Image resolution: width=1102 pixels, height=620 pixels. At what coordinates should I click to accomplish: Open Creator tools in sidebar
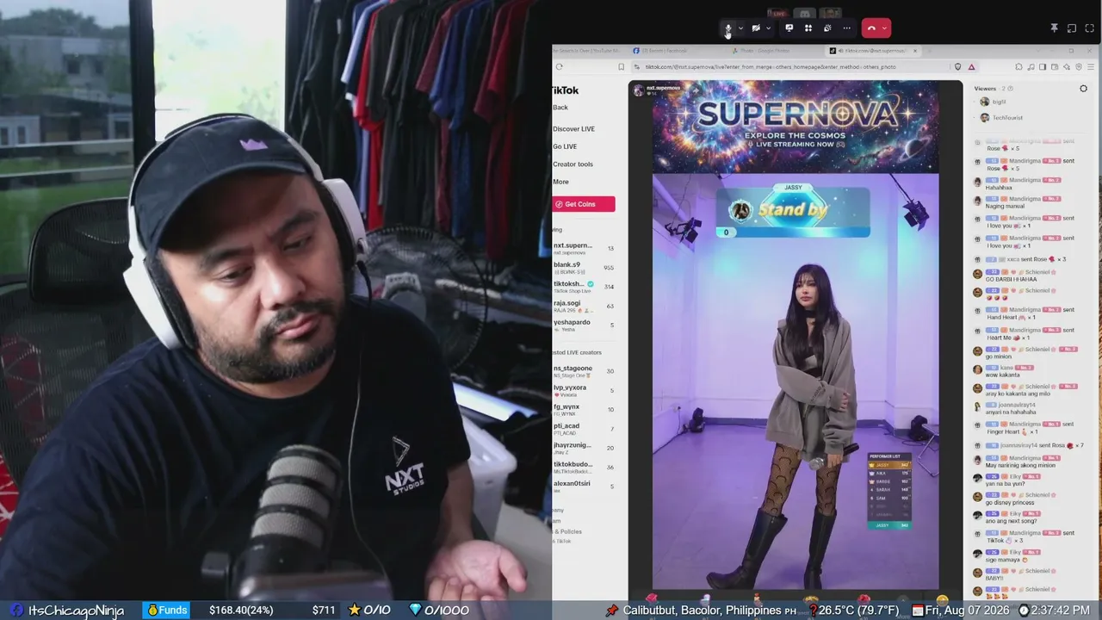click(573, 164)
